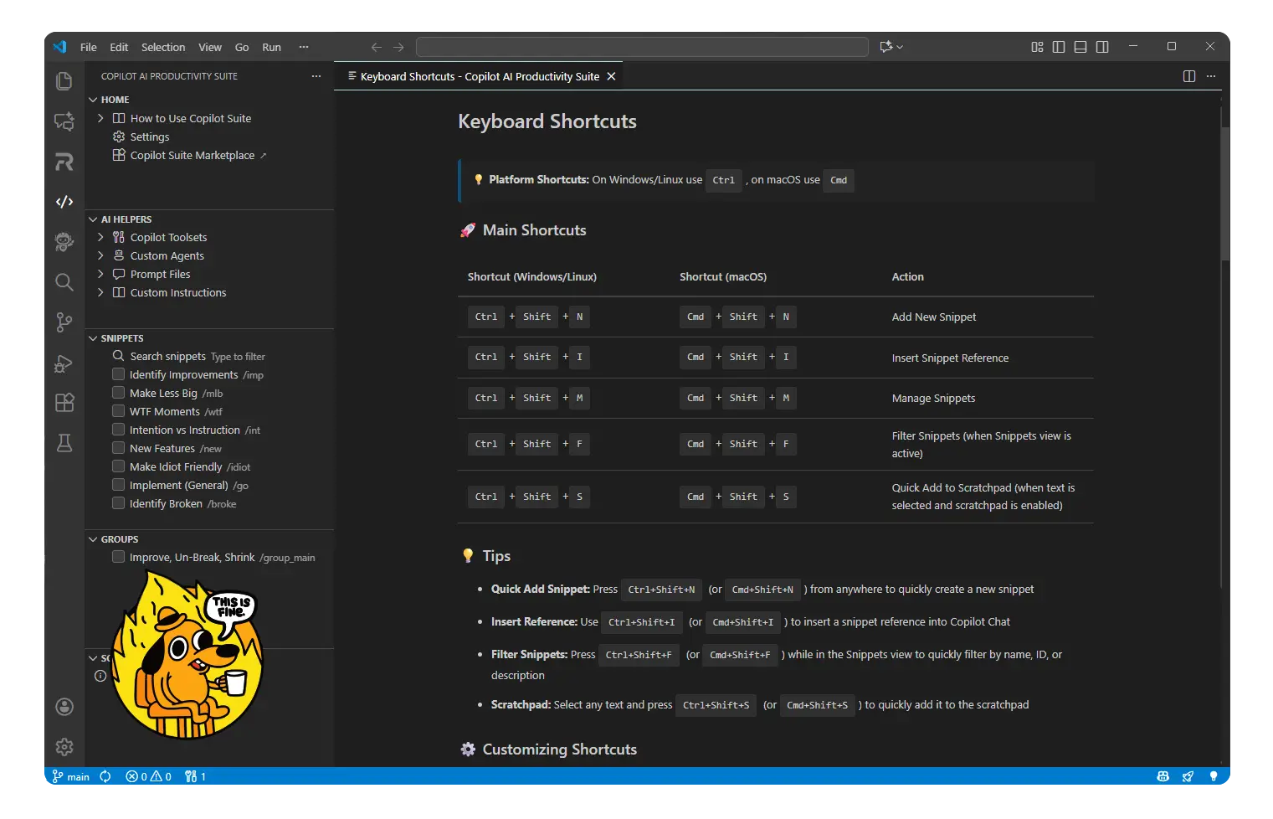Toggle the bottom Panel from title bar
This screenshot has width=1273, height=819.
1081,47
